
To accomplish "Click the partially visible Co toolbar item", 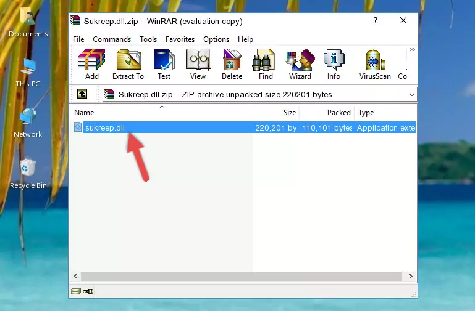I will (402, 64).
